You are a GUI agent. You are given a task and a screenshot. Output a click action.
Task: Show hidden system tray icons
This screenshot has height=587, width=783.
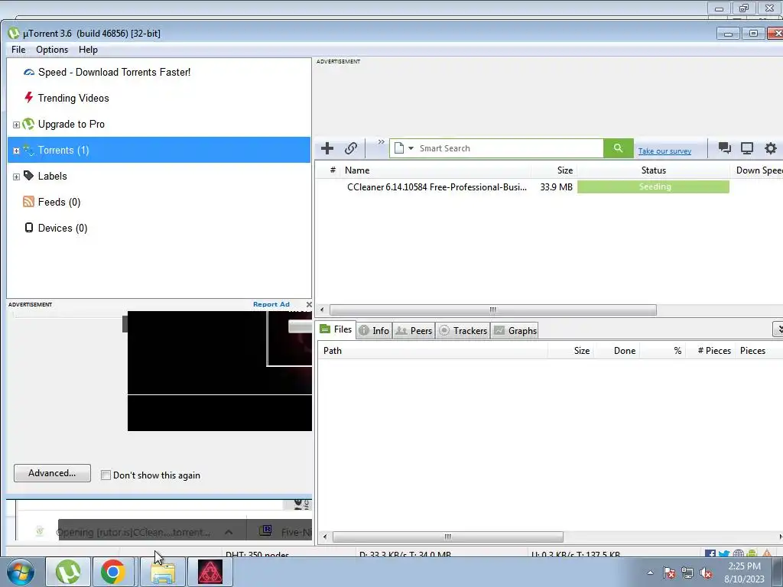coord(650,573)
